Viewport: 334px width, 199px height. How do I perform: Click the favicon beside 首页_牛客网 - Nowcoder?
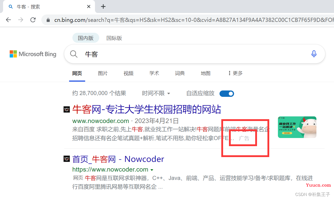coord(66,159)
